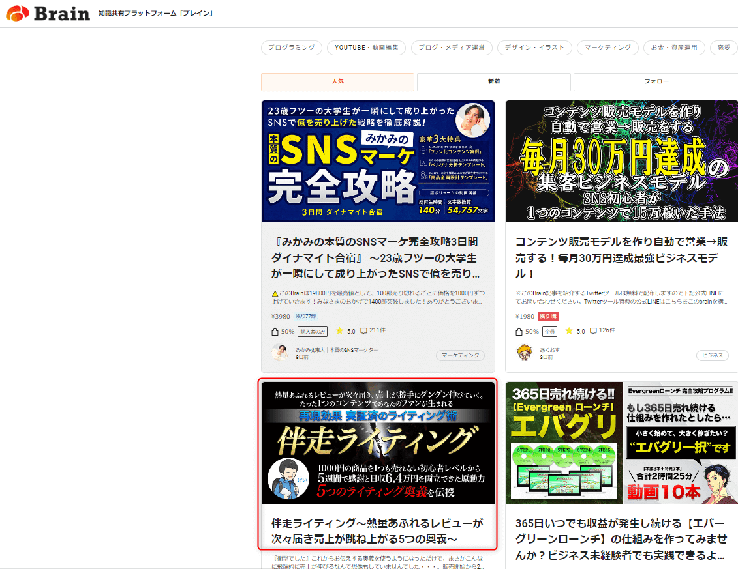Image resolution: width=738 pixels, height=569 pixels.
Task: Click star rating icon on あくおす card
Action: coord(569,331)
